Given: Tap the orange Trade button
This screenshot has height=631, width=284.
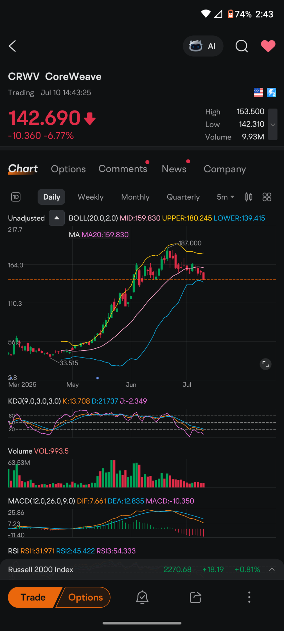Looking at the screenshot, I should pos(33,597).
